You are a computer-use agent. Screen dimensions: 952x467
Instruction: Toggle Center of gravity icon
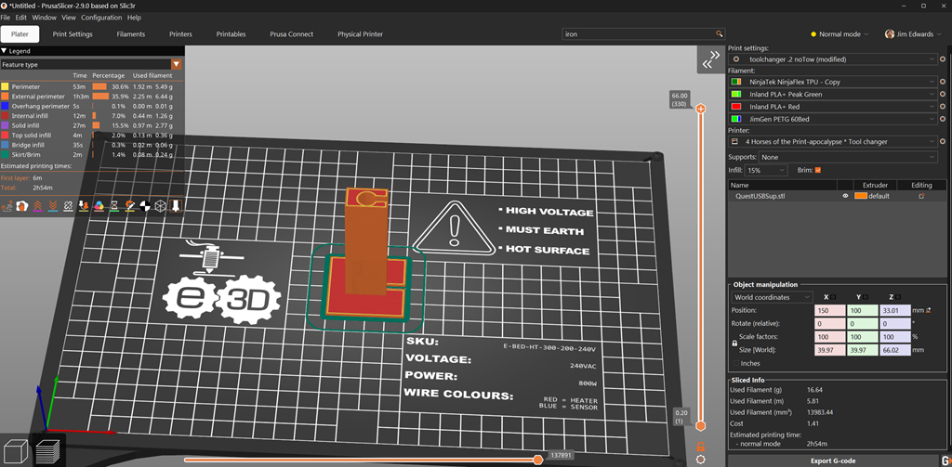pyautogui.click(x=145, y=206)
